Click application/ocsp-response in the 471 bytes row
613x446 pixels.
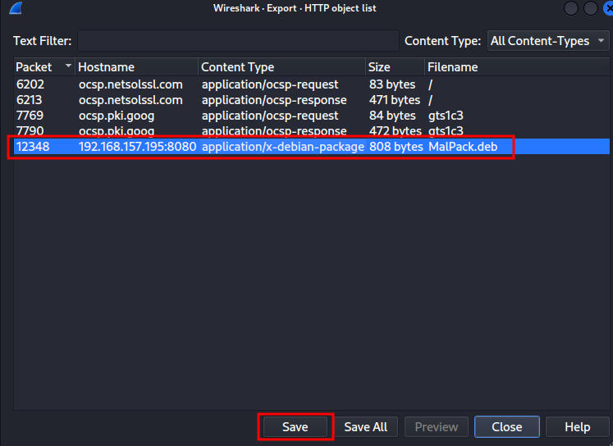(x=274, y=100)
